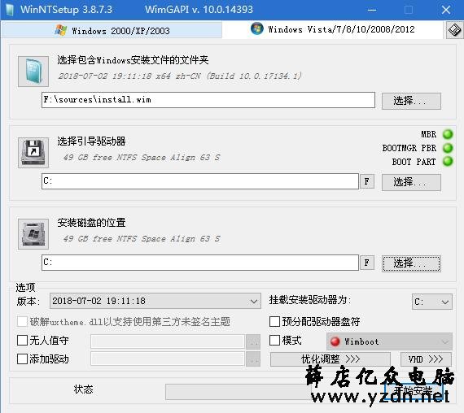Click the red Wimboot indicator icon
Screen dimensions: 464x413
[335, 341]
